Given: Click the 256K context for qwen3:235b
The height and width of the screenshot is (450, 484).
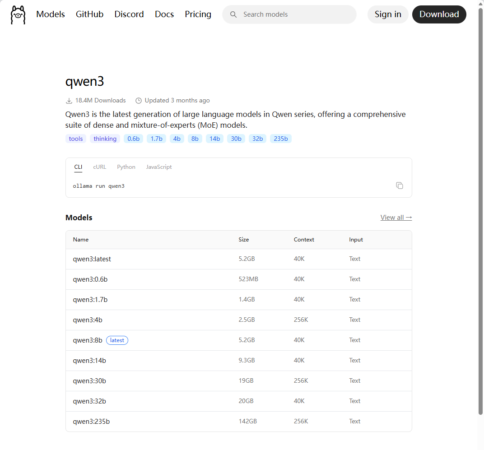Looking at the screenshot, I should click(301, 421).
